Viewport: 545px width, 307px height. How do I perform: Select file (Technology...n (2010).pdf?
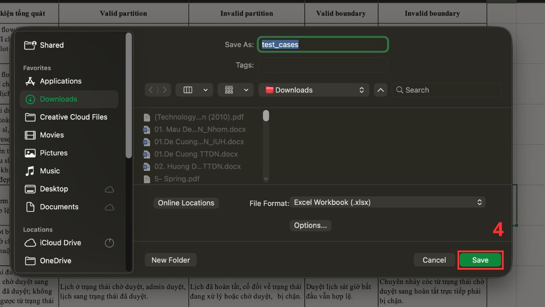coord(200,117)
